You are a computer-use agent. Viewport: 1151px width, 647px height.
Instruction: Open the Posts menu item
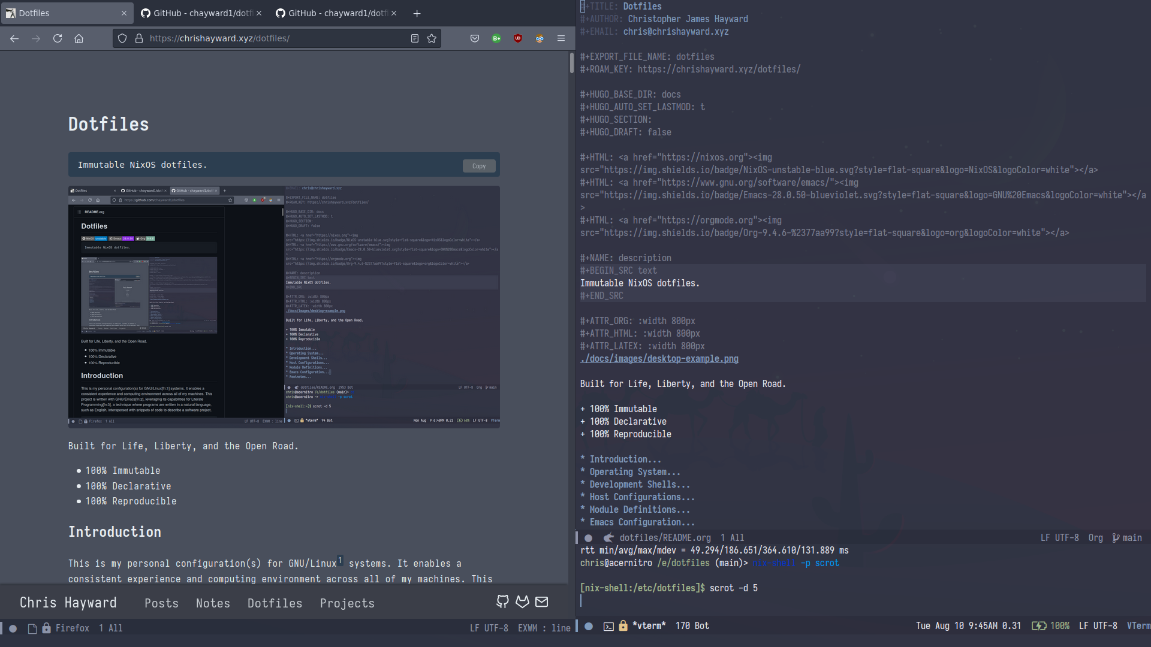coord(161,603)
